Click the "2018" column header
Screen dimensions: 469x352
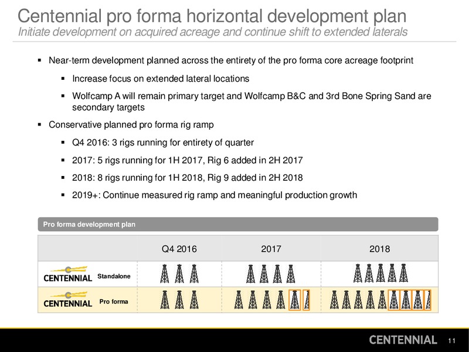pos(379,249)
